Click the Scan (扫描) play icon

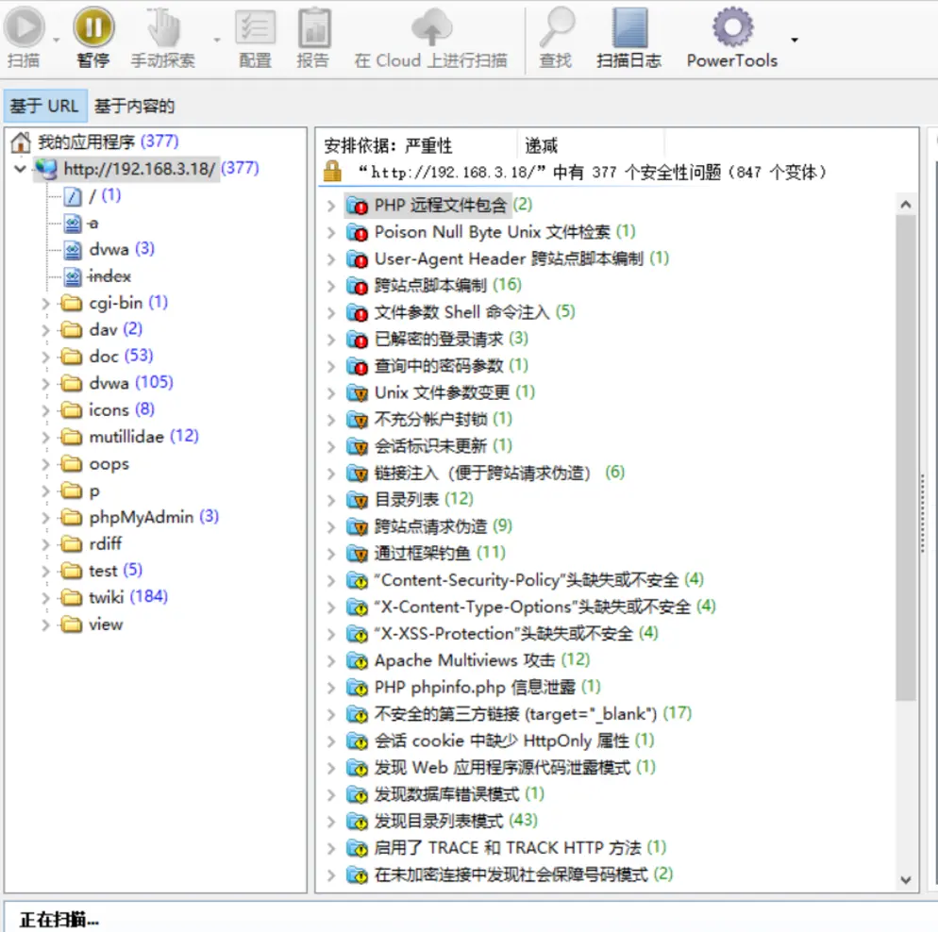pos(24,27)
